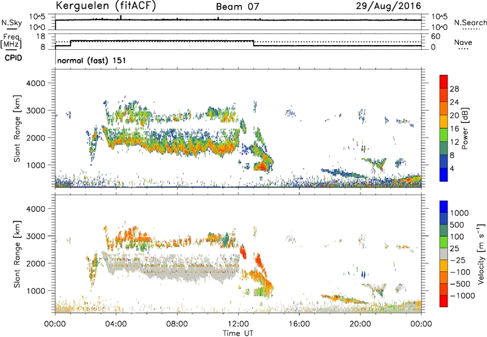Click the blue bottom segment of the power colorbar
Viewport: 487px width, 337px height.
point(444,175)
